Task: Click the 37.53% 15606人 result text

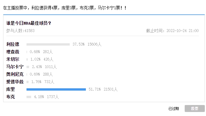Action: [x=87, y=44]
